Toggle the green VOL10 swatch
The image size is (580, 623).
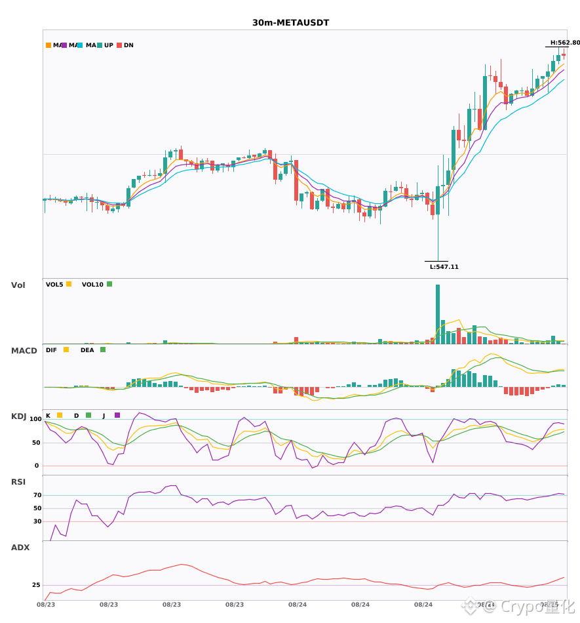point(109,284)
